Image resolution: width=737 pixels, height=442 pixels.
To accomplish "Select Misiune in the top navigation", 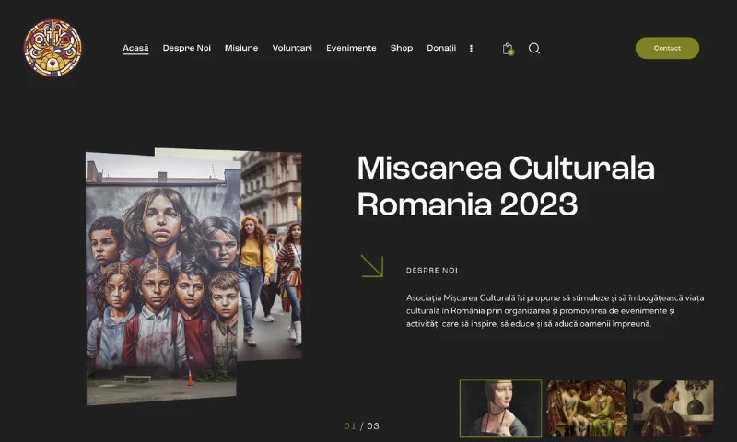I will (x=241, y=48).
